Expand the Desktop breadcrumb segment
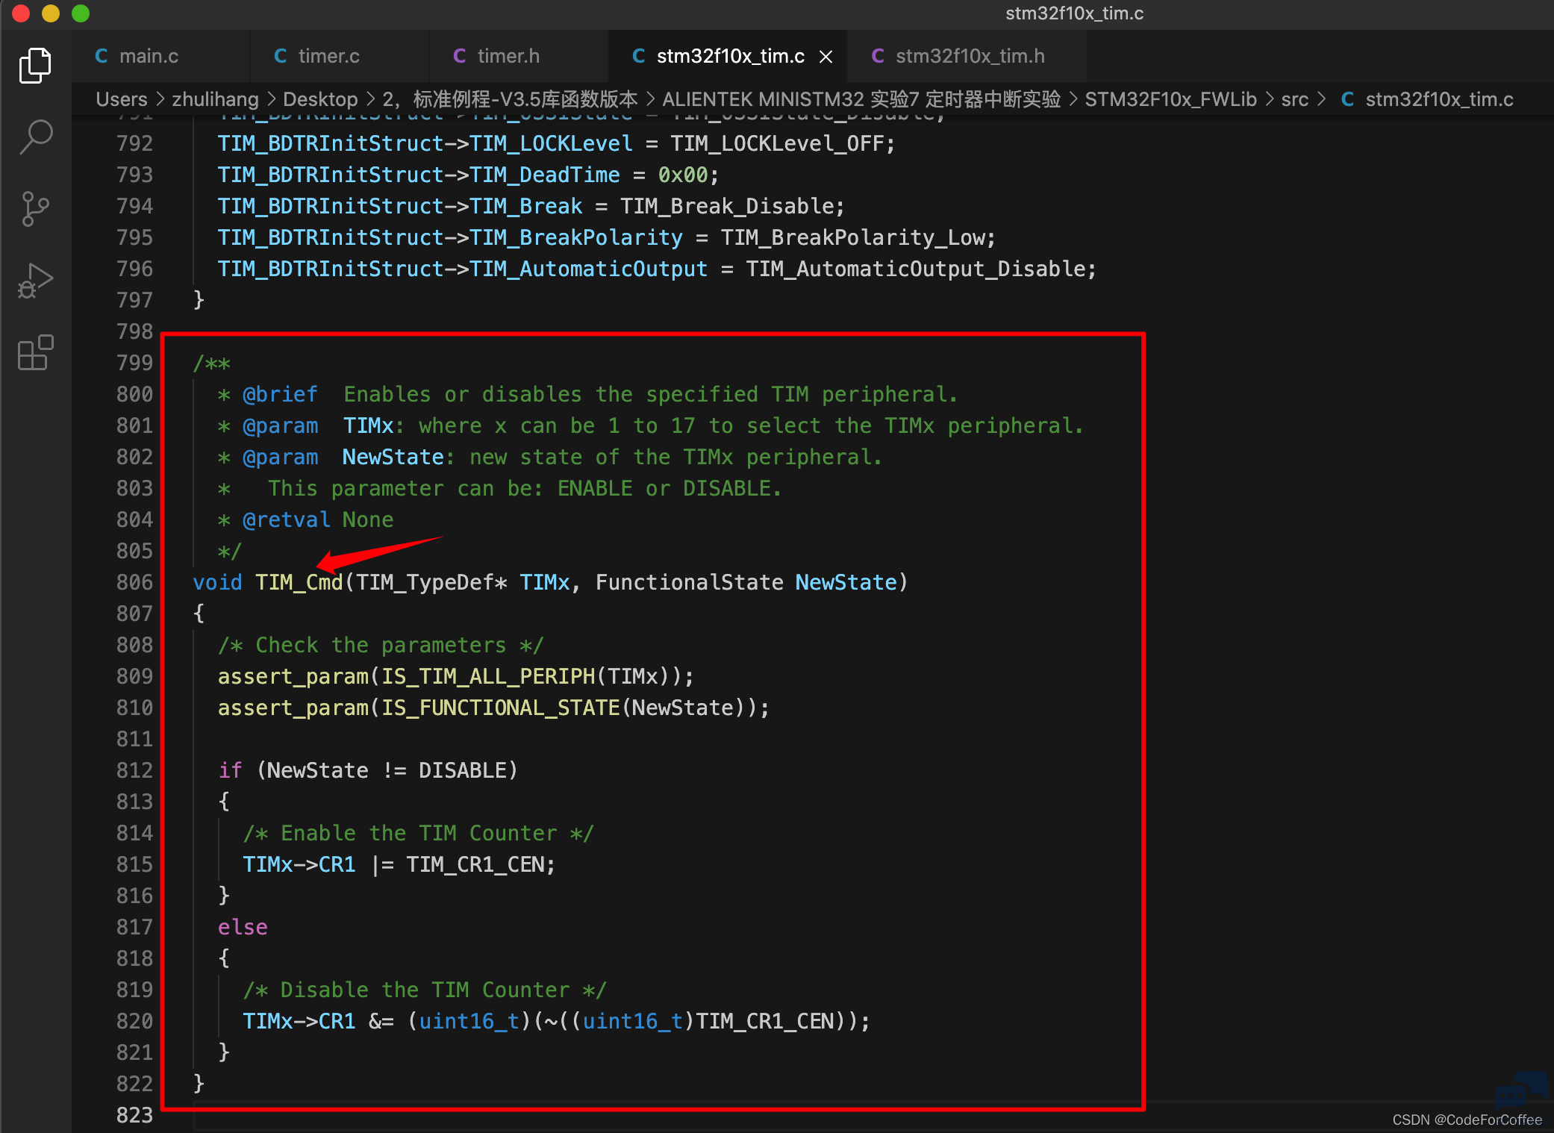1554x1133 pixels. click(x=320, y=99)
